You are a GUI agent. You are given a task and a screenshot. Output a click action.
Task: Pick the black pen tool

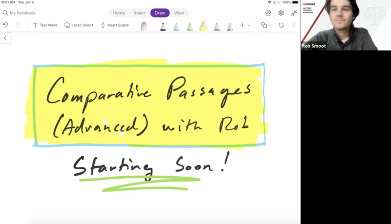[x=163, y=26]
